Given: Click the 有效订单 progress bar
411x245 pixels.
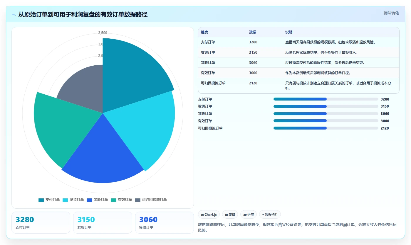Looking at the screenshot, I should tap(326, 121).
